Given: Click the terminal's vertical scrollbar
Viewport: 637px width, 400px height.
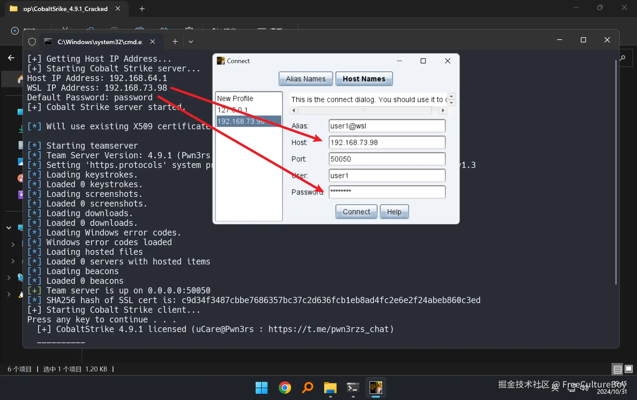Looking at the screenshot, I should 616,172.
